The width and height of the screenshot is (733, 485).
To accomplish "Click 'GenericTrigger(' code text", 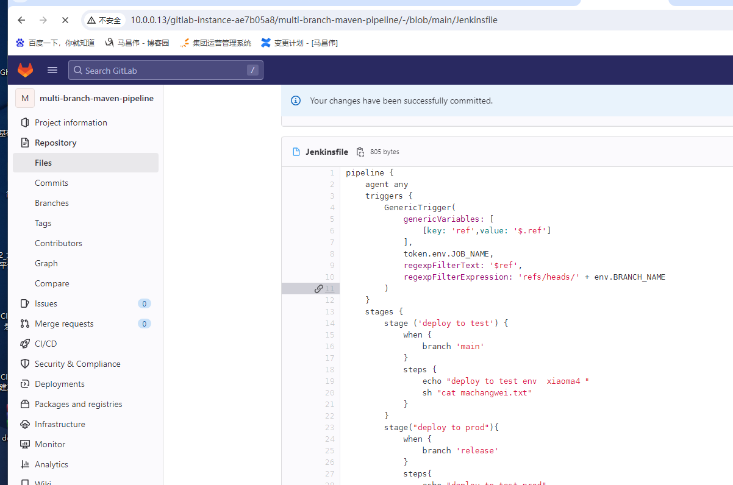I will (420, 207).
